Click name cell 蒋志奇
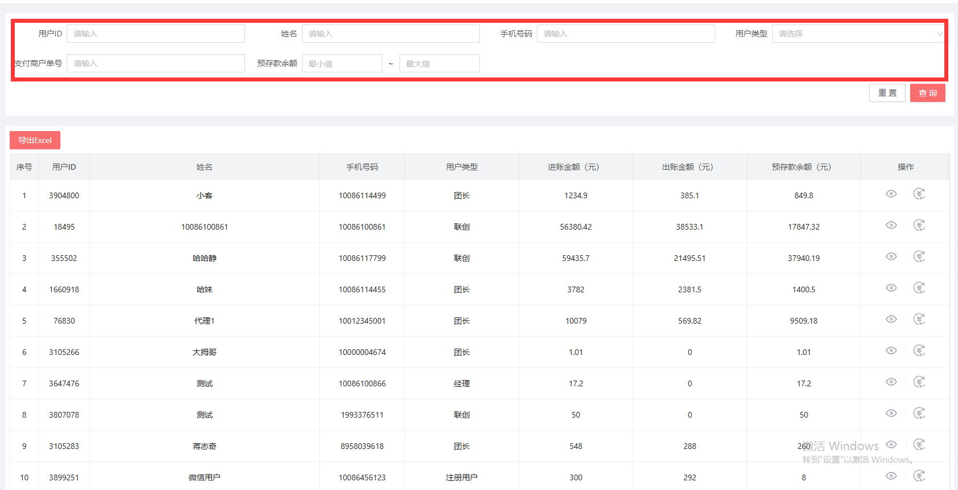This screenshot has height=490, width=958. coord(204,446)
